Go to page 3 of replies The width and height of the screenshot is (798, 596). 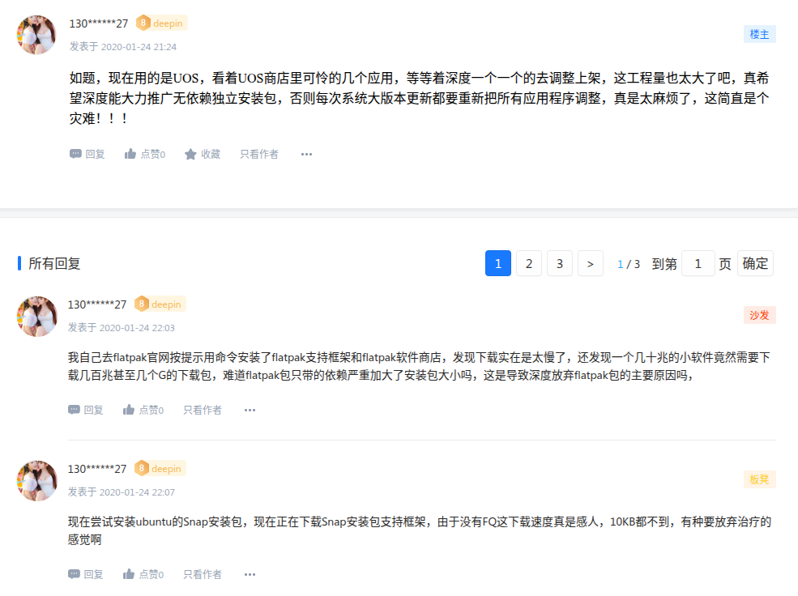click(560, 263)
